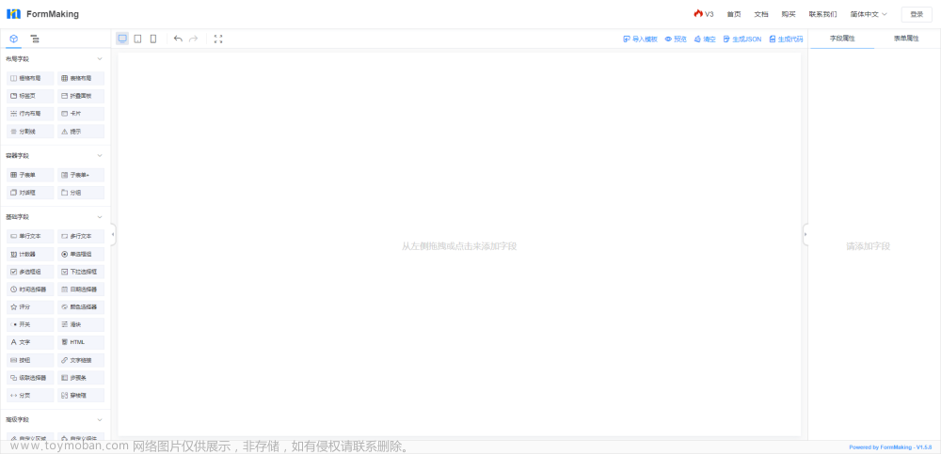Image resolution: width=941 pixels, height=454 pixels.
Task: Click the redo arrow icon
Action: 193,39
